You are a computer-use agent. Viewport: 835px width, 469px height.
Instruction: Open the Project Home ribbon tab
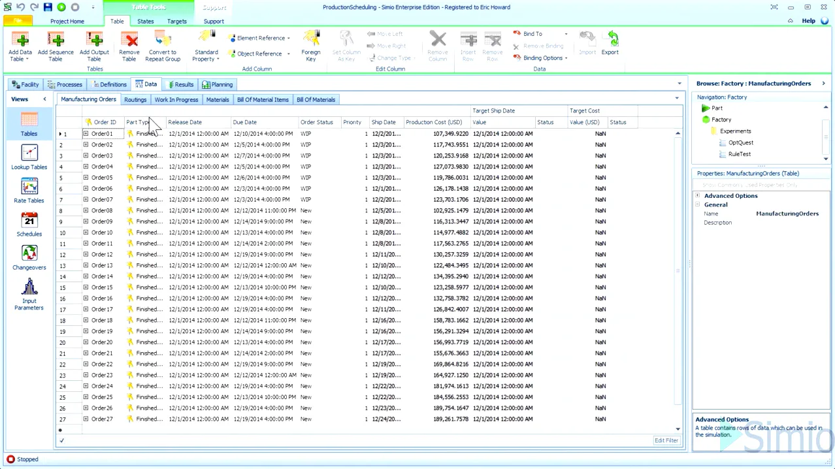pyautogui.click(x=67, y=21)
